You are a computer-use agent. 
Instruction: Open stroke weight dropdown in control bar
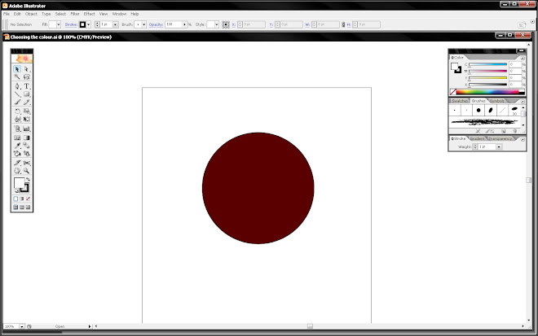click(115, 24)
